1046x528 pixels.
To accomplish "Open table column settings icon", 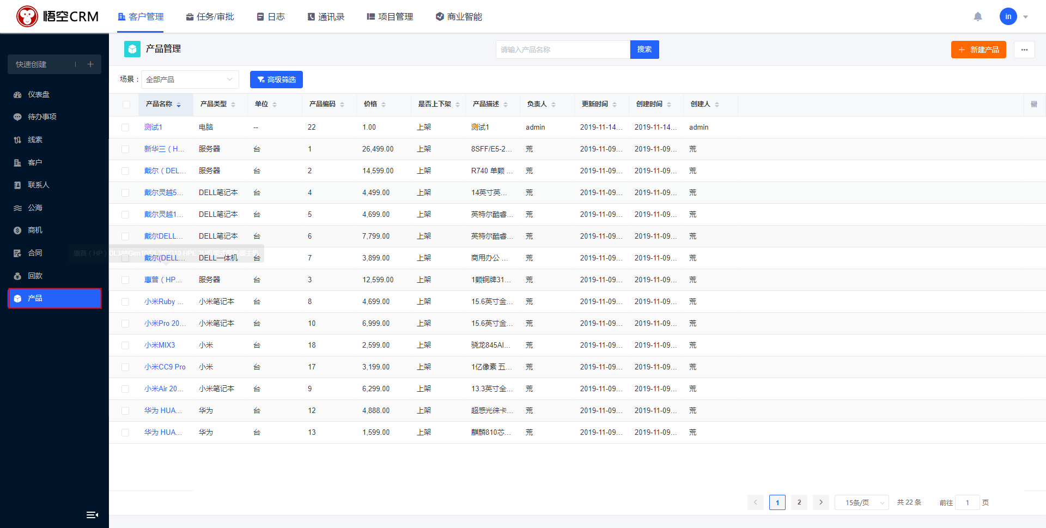I will point(1034,104).
